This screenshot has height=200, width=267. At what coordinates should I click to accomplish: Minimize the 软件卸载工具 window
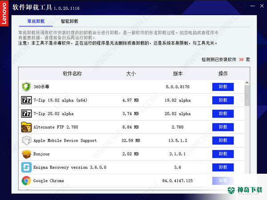[x=252, y=6]
